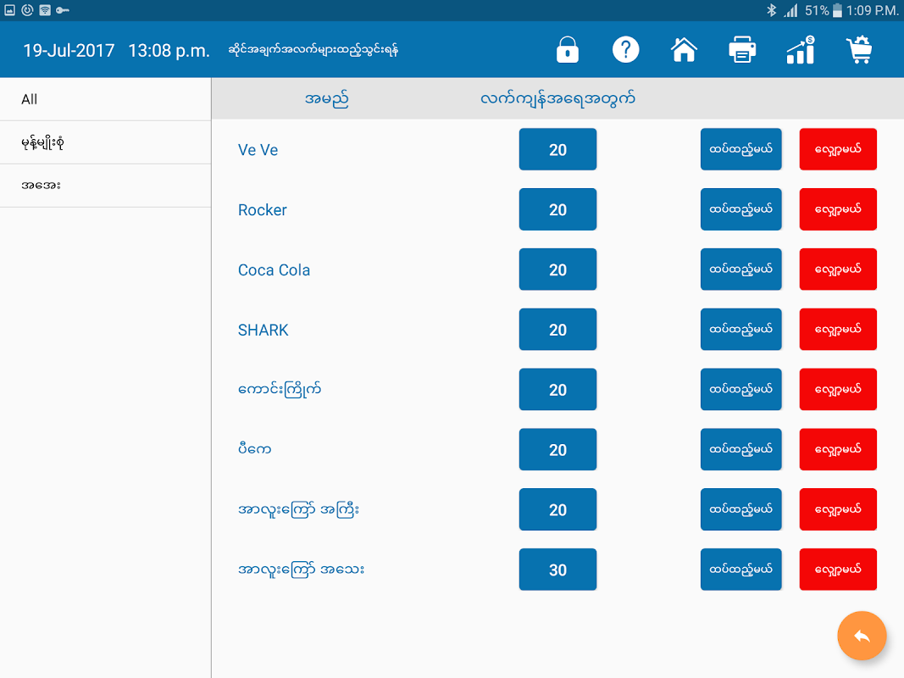This screenshot has width=904, height=678.
Task: Click red reduce button for SHARK
Action: pos(838,329)
